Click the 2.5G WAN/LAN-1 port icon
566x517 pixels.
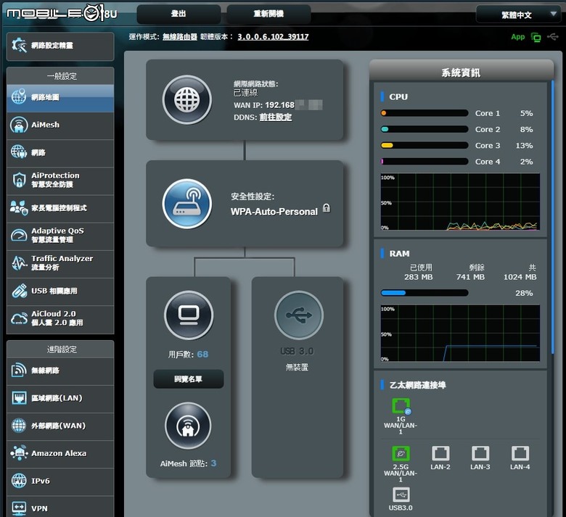(401, 453)
